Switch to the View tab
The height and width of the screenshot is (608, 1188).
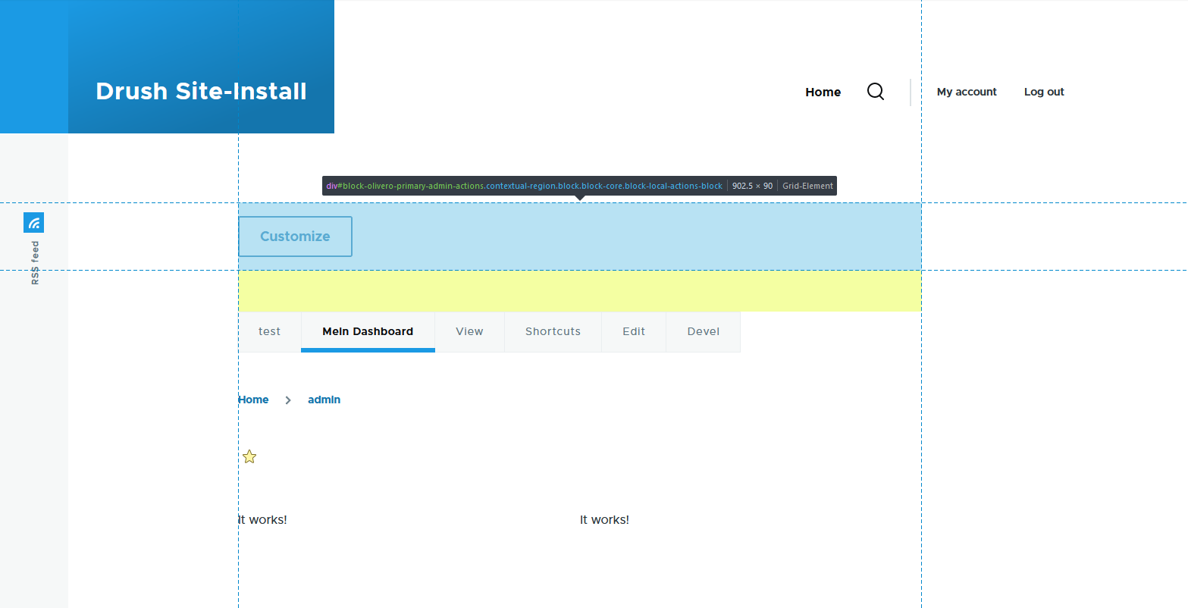click(x=469, y=331)
